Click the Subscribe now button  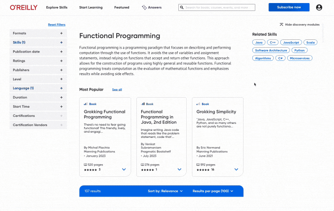coord(289,7)
